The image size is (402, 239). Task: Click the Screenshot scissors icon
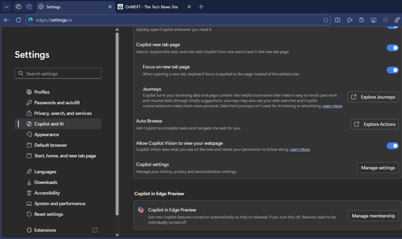(x=374, y=20)
